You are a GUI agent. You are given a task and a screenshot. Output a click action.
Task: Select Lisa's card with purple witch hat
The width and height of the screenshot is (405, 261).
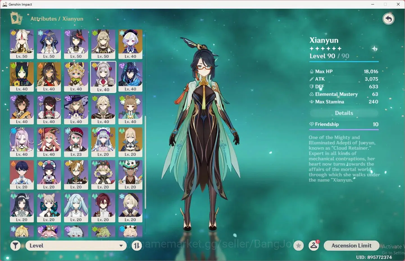click(x=76, y=110)
